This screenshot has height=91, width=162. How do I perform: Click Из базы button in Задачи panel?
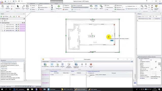[6, 16]
